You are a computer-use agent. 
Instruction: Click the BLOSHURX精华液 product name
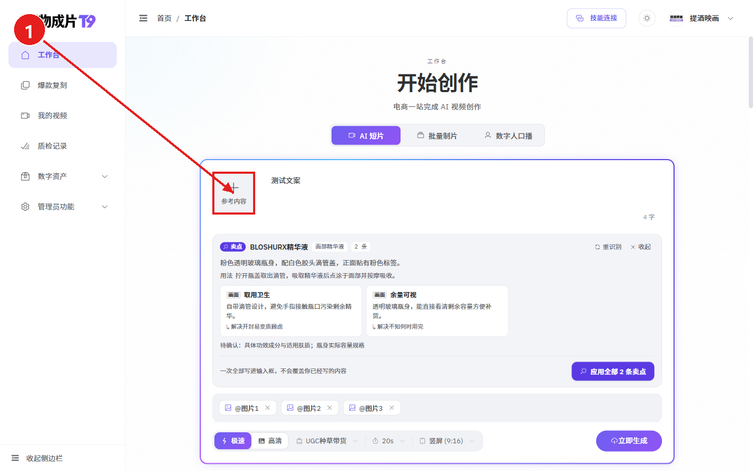pos(279,247)
